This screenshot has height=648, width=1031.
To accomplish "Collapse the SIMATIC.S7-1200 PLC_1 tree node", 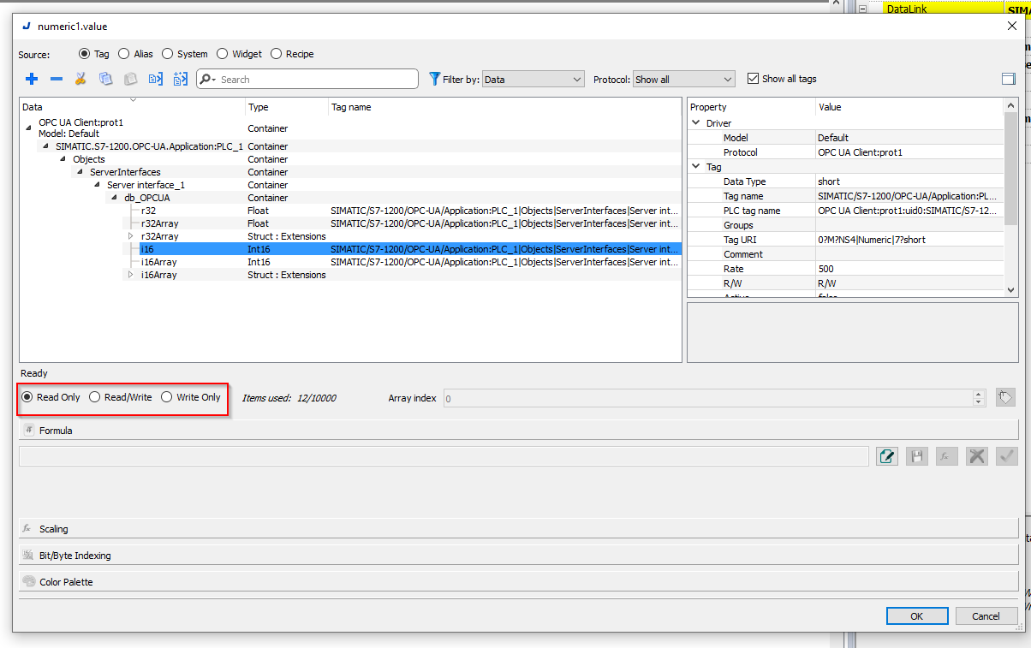I will [x=46, y=146].
